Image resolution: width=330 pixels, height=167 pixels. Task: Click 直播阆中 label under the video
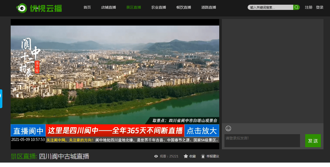[x=28, y=131]
